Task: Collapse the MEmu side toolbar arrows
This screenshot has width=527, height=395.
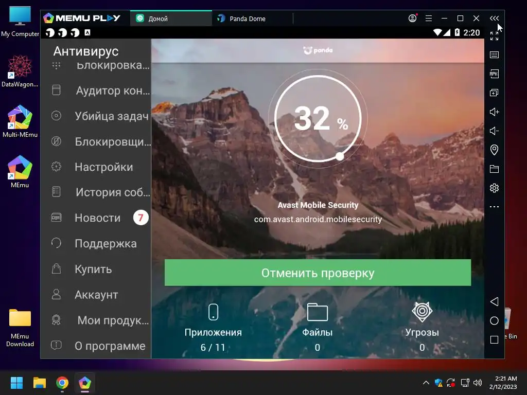Action: click(494, 18)
